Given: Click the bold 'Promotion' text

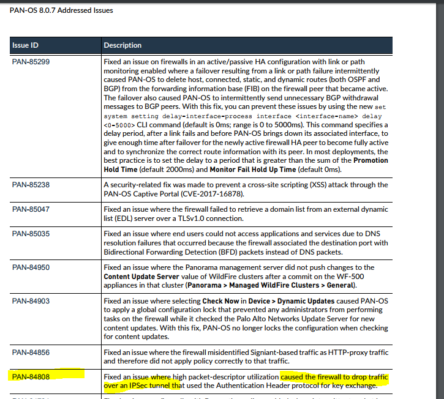Looking at the screenshot, I should click(x=371, y=160).
